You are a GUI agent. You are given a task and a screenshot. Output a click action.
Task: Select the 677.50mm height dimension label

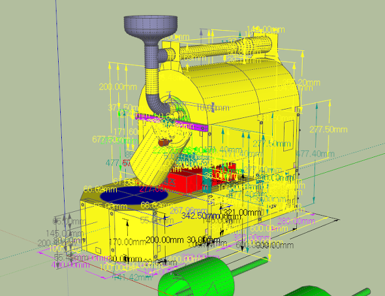tap(110, 140)
